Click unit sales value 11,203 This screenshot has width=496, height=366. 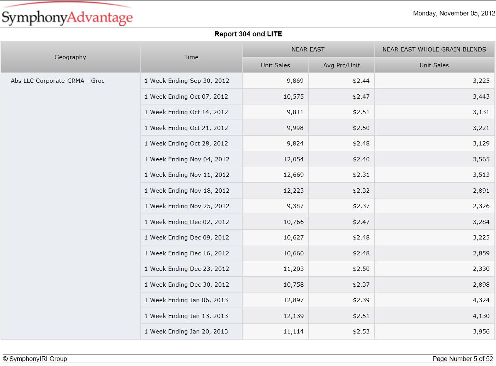click(x=294, y=269)
